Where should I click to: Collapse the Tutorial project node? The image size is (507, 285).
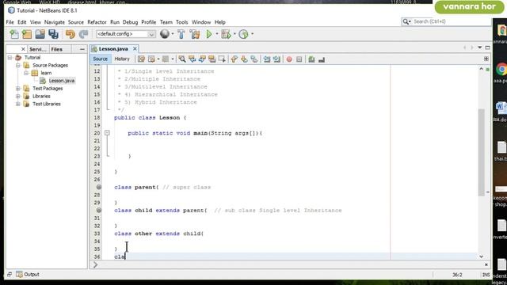pyautogui.click(x=10, y=58)
